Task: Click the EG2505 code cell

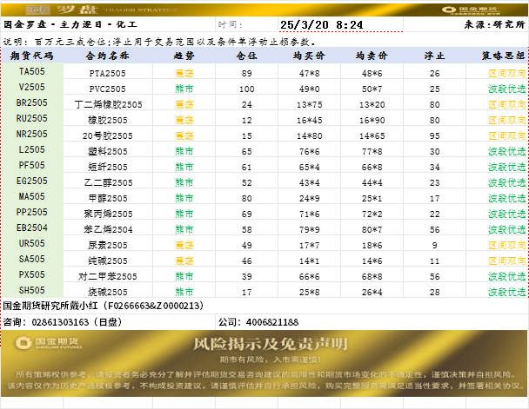Action: tap(32, 181)
